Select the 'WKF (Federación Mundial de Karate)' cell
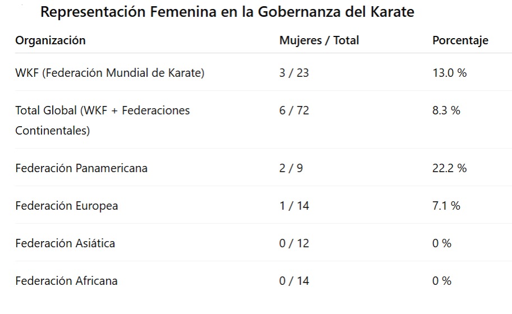Image resolution: width=512 pixels, height=314 pixels. [110, 73]
